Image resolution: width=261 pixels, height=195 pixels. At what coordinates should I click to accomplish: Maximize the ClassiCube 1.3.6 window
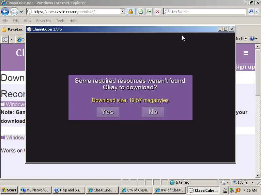click(x=226, y=29)
